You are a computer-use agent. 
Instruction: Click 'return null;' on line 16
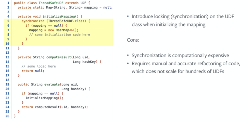(x=33, y=71)
